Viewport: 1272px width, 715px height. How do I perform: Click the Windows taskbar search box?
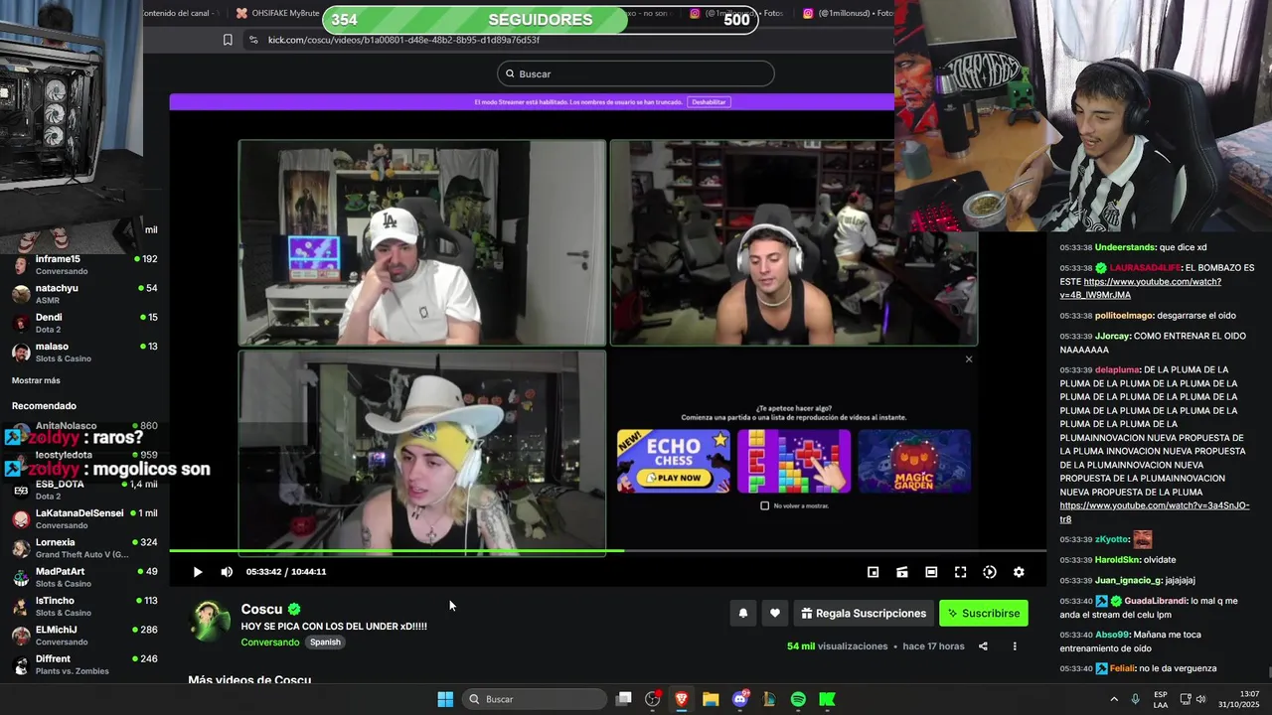(x=535, y=699)
